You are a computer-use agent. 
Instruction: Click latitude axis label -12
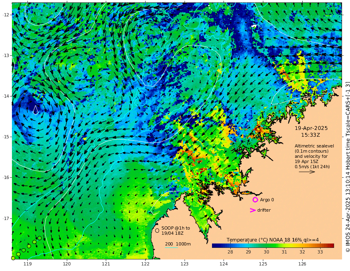point(6,15)
